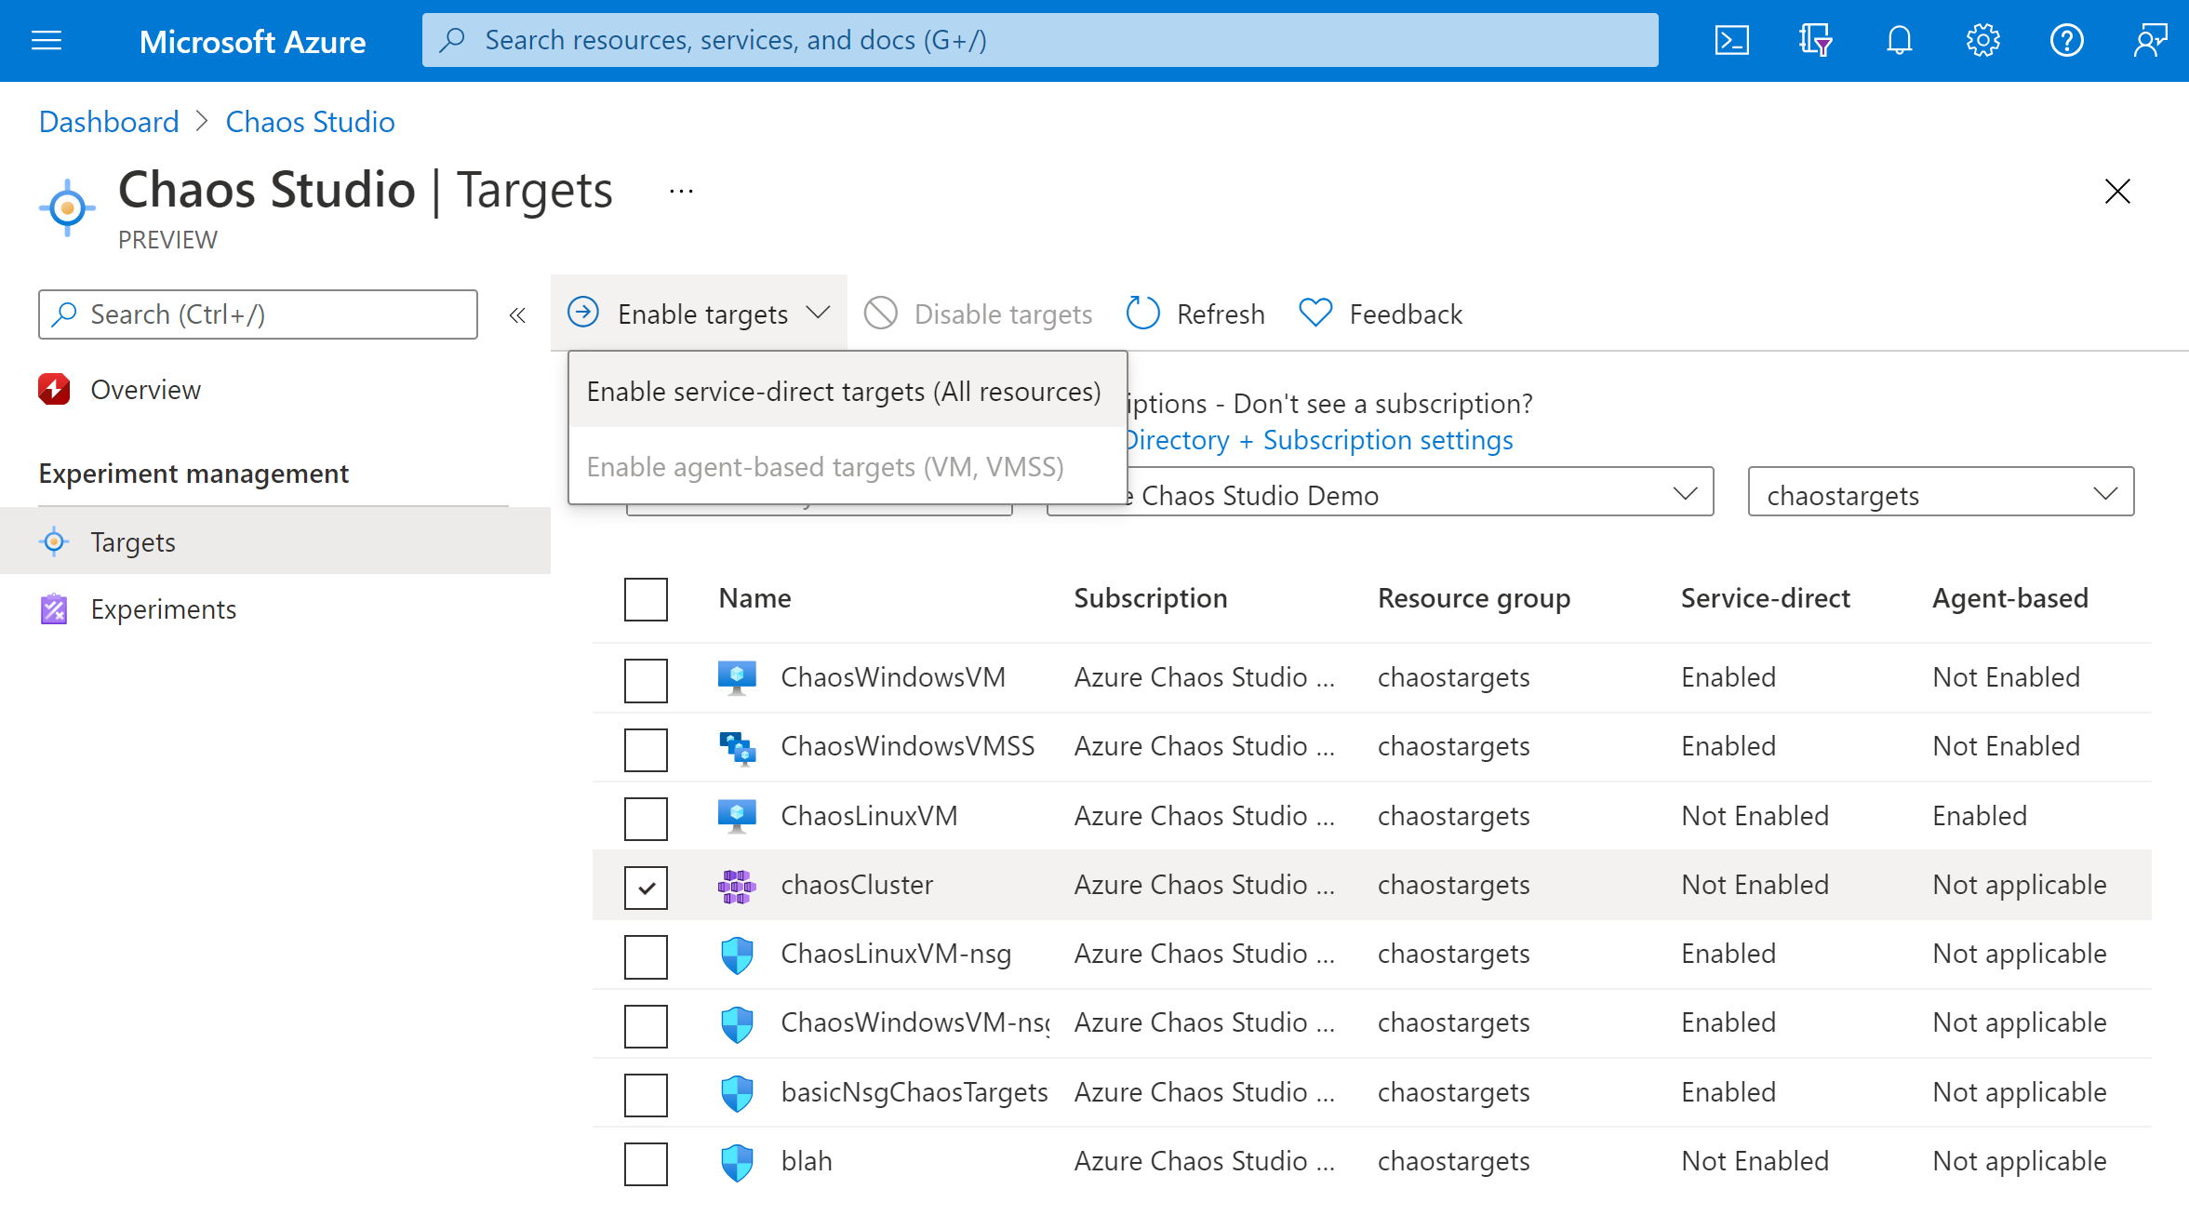Screen dimensions: 2189x1229
Task: Click the Feedback heart icon
Action: click(1313, 312)
